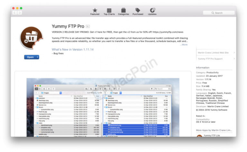Image resolution: width=247 pixels, height=152 pixels.
Task: Visit Martin Crane Limited Web Site
Action: pyautogui.click(x=213, y=53)
